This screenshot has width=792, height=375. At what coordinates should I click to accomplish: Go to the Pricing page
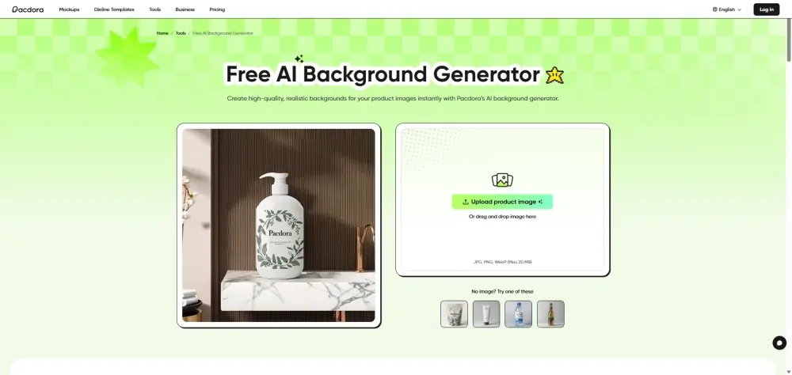point(217,9)
